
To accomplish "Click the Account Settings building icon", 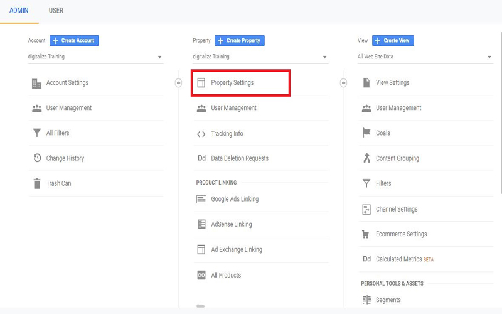I will point(36,84).
